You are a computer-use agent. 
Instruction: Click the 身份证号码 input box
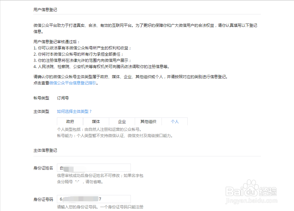pos(93,199)
